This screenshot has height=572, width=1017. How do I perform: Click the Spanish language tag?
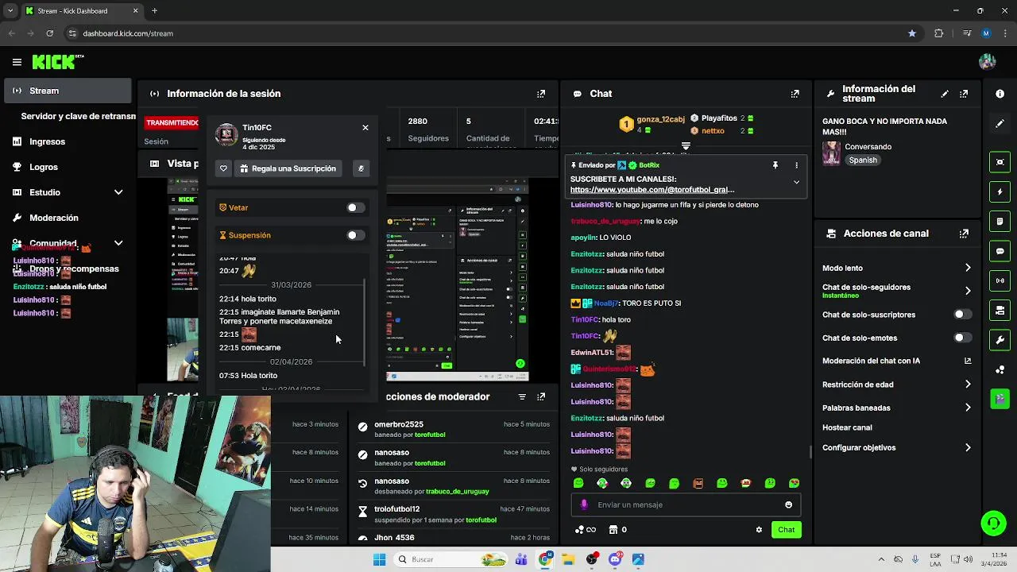click(x=863, y=160)
